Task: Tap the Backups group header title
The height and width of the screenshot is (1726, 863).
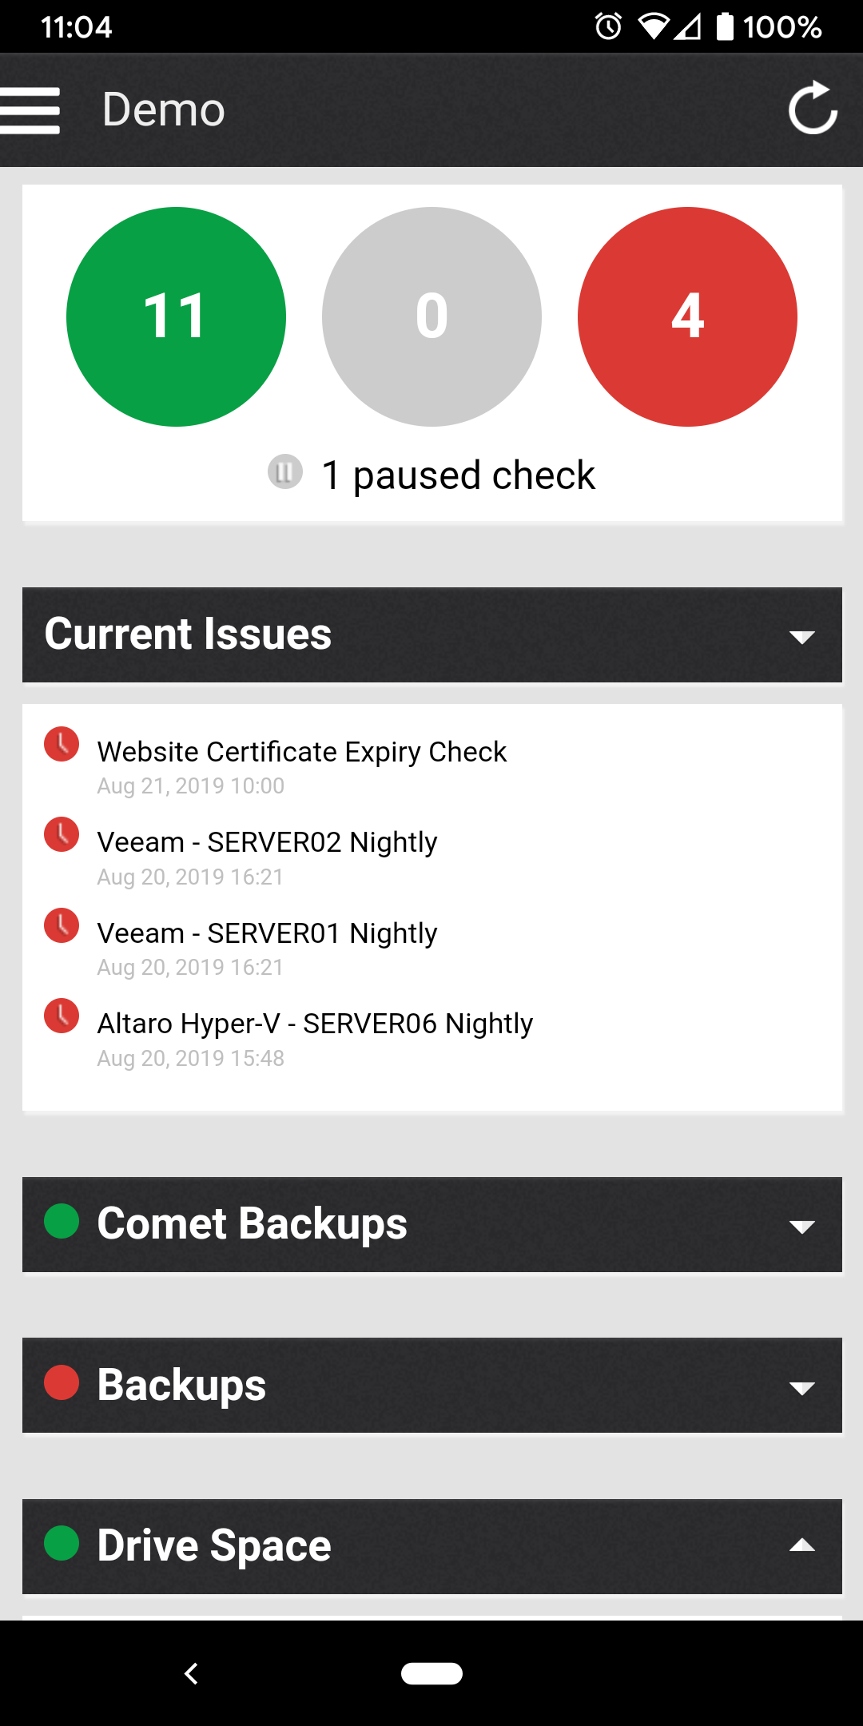Action: [181, 1386]
